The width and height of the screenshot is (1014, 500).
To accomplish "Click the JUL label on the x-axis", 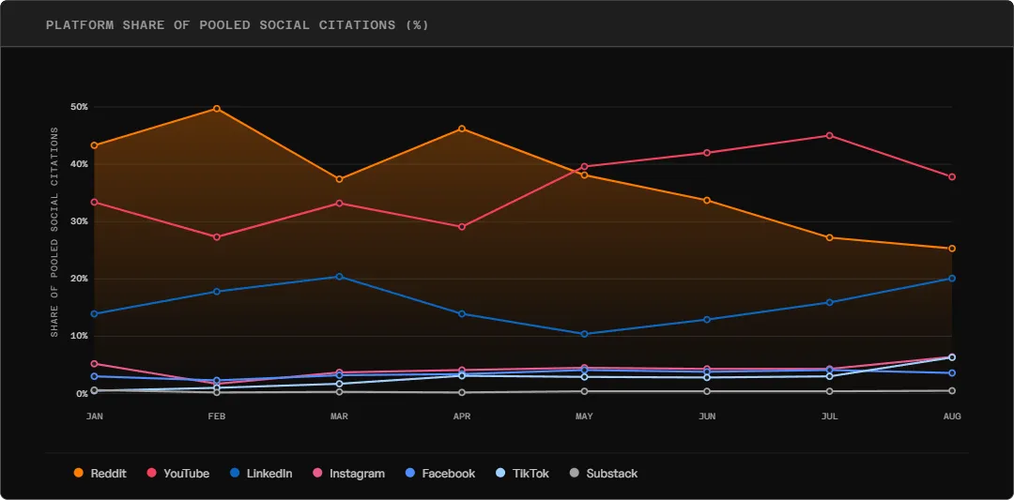I will pos(829,417).
